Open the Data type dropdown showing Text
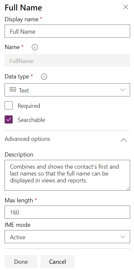 click(x=67, y=90)
